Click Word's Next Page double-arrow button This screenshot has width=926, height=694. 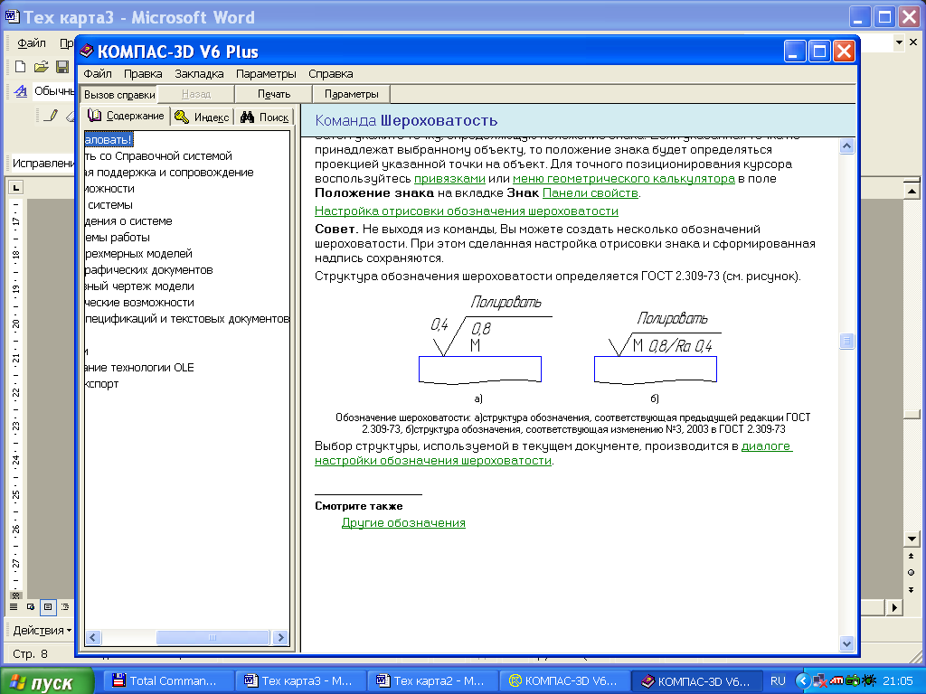(x=912, y=589)
